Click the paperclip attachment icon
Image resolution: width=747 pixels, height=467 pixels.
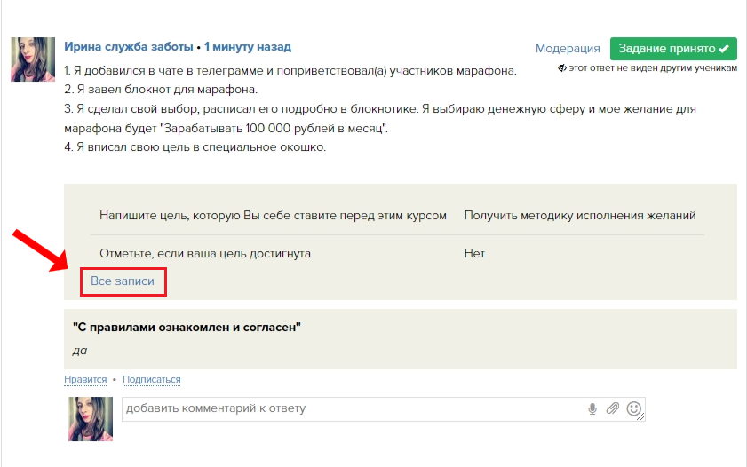[x=613, y=408]
